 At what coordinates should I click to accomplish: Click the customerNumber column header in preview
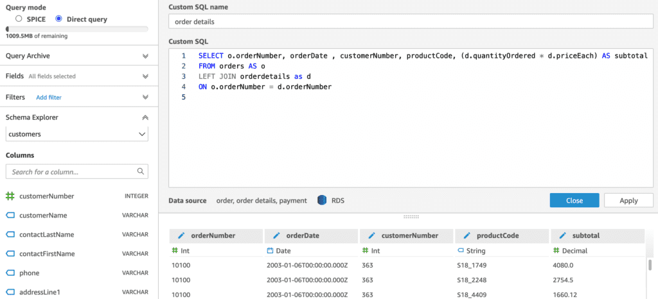point(407,235)
